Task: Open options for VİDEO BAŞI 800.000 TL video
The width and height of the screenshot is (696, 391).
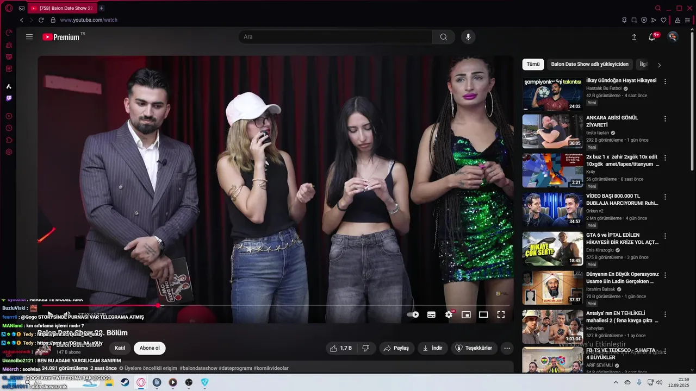Action: coord(665,197)
